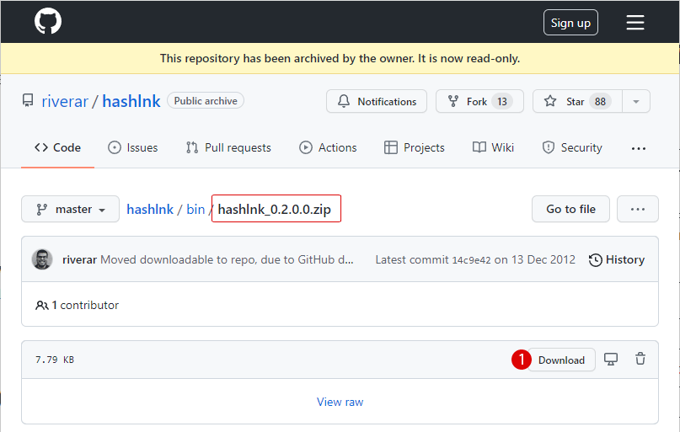Switch to the Issues tab
Image resolution: width=680 pixels, height=432 pixels.
click(x=132, y=147)
